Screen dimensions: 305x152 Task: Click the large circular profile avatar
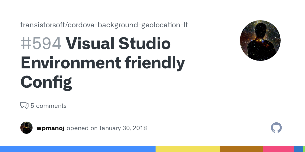click(x=260, y=41)
